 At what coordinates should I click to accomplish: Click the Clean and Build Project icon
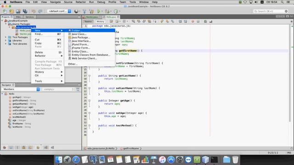click(91, 11)
